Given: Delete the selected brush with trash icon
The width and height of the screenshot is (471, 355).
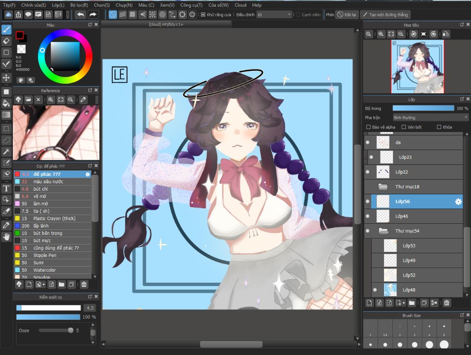Looking at the screenshot, I should pyautogui.click(x=84, y=285).
